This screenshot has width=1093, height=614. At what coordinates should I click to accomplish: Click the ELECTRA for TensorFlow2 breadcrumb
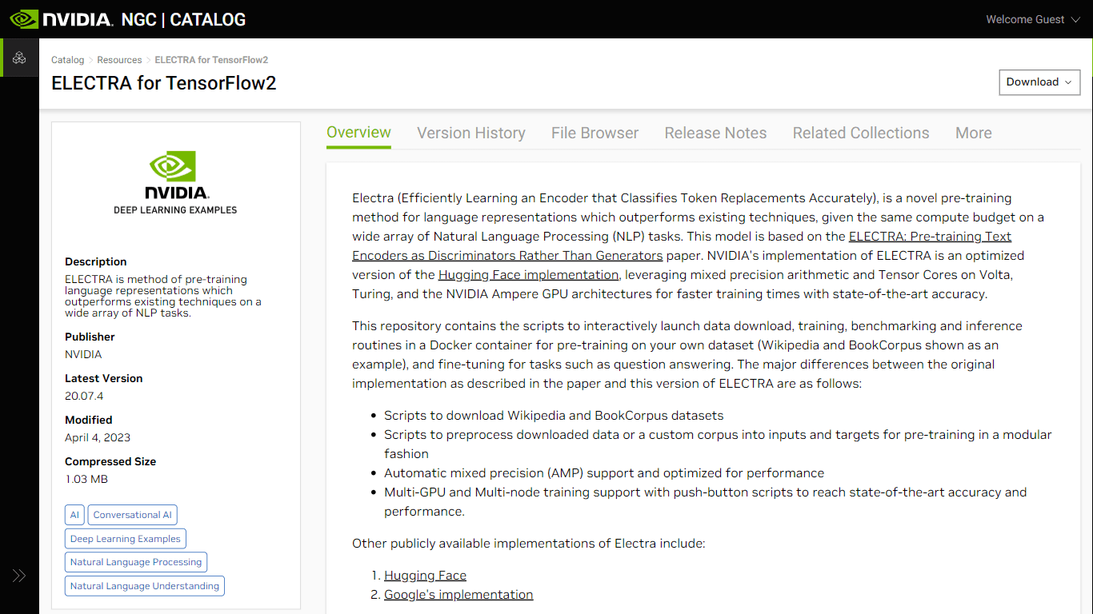point(211,60)
